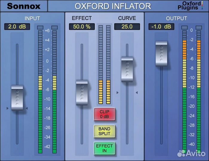Click the right output level meter
209x161 pixels.
pos(199,92)
